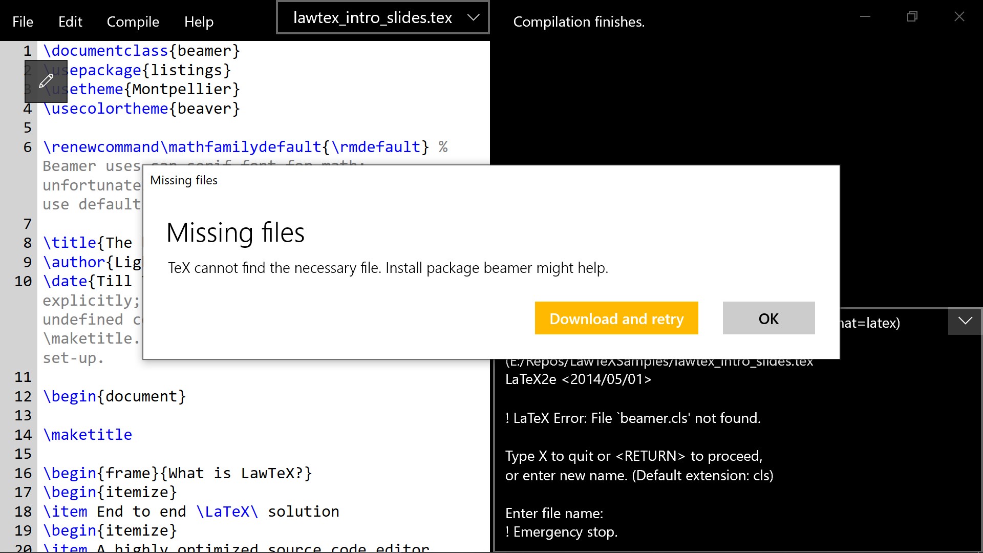Viewport: 983px width, 553px height.
Task: Click the beamer.cls not found error
Action: [633, 418]
